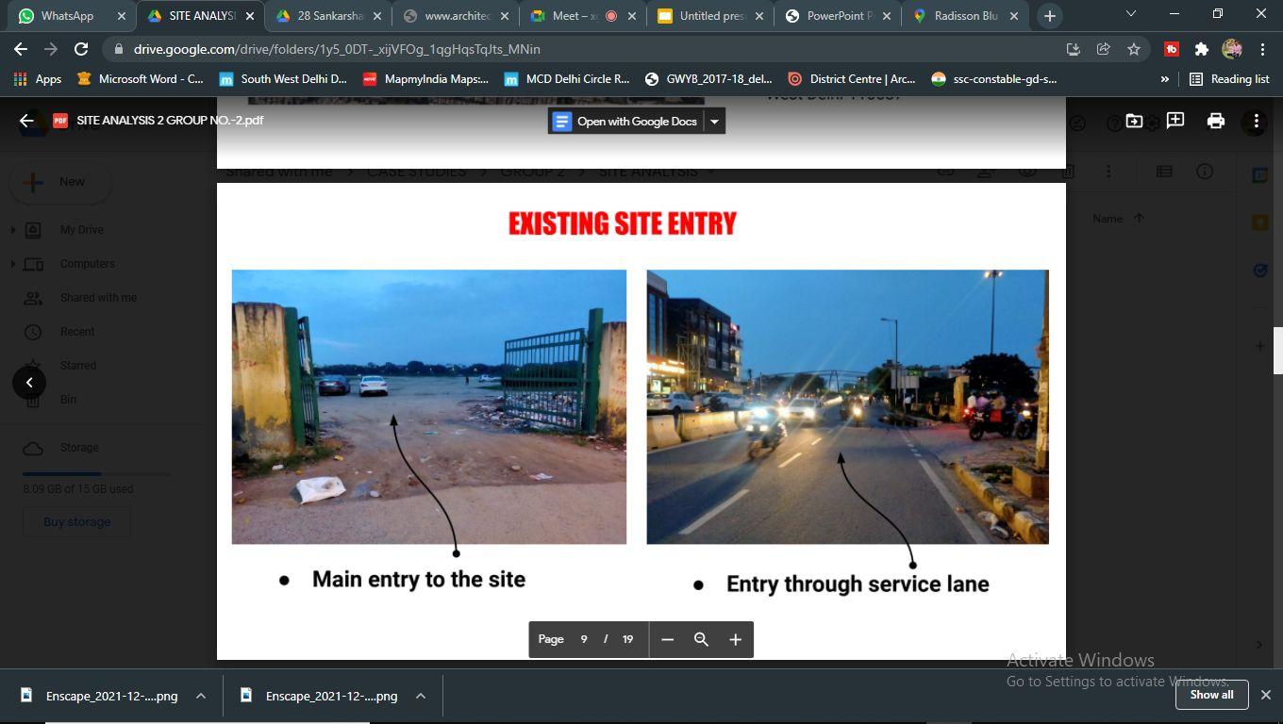Navigate back in Chrome
The height and width of the screenshot is (724, 1283).
click(21, 49)
